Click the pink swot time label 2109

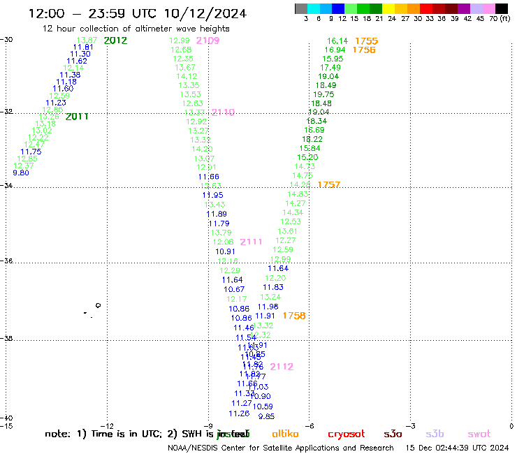pos(207,41)
